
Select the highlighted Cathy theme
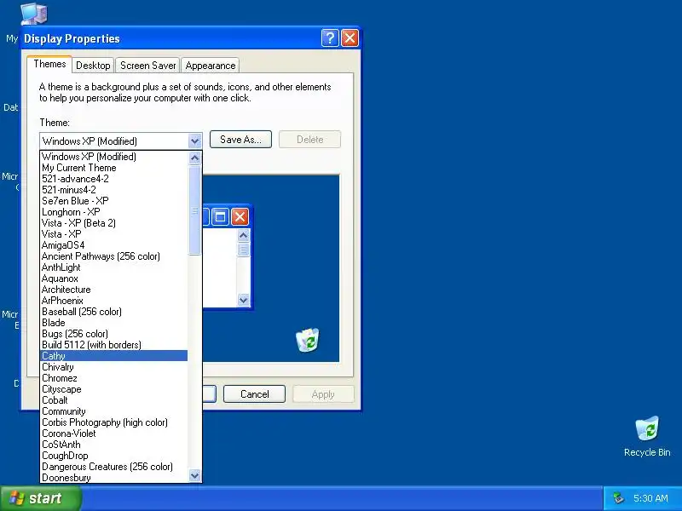coord(114,356)
